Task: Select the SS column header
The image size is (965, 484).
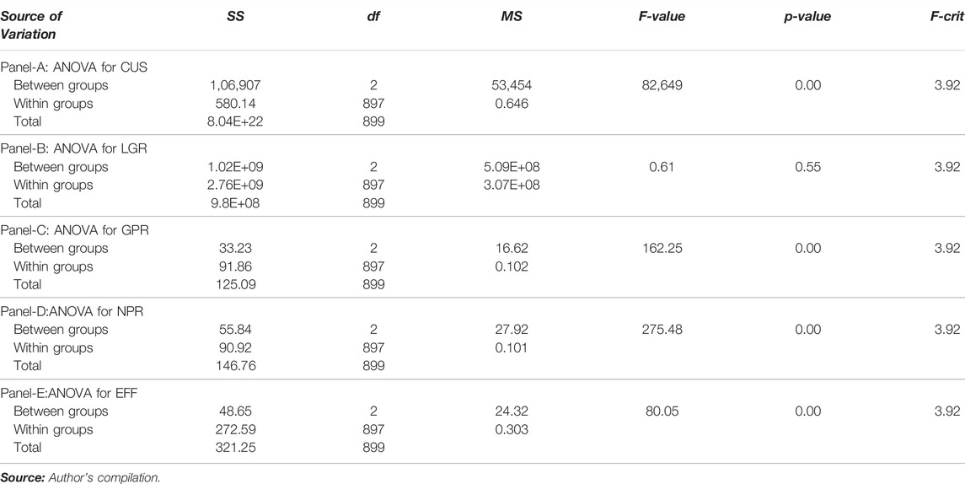Action: [236, 17]
